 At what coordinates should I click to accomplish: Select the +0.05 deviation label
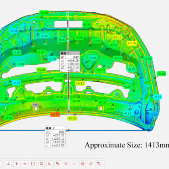pyautogui.click(x=42, y=70)
